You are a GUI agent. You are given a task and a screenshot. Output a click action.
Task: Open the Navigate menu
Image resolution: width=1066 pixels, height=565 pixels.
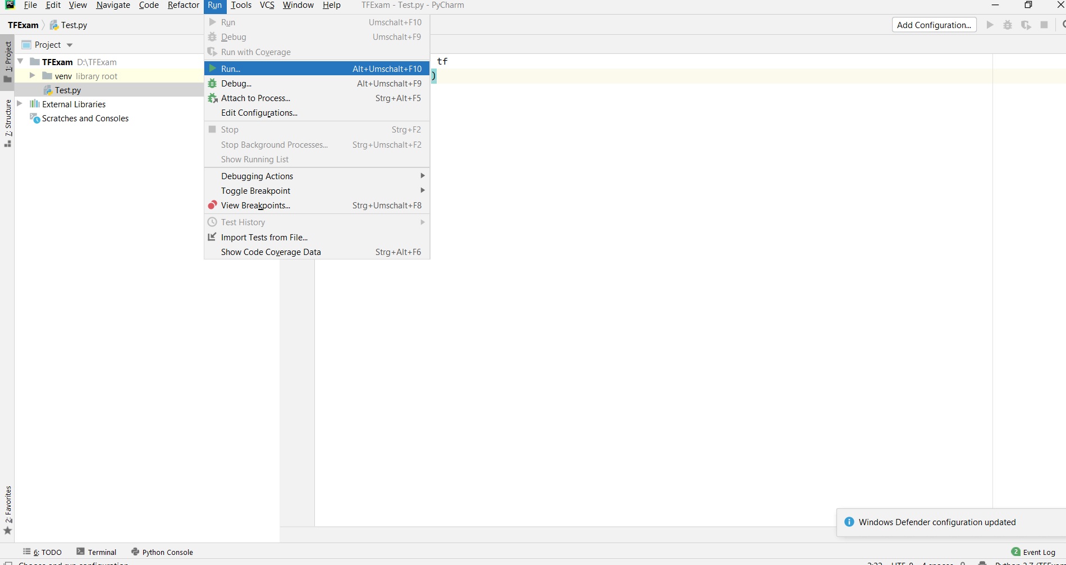[x=113, y=5]
